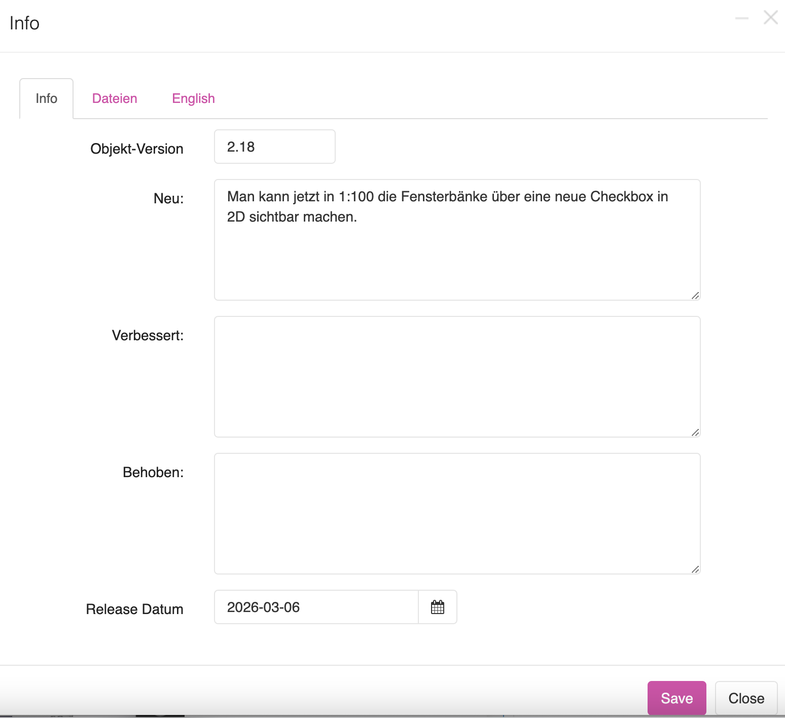Open the calendar date picker icon
785x718 pixels.
click(437, 607)
